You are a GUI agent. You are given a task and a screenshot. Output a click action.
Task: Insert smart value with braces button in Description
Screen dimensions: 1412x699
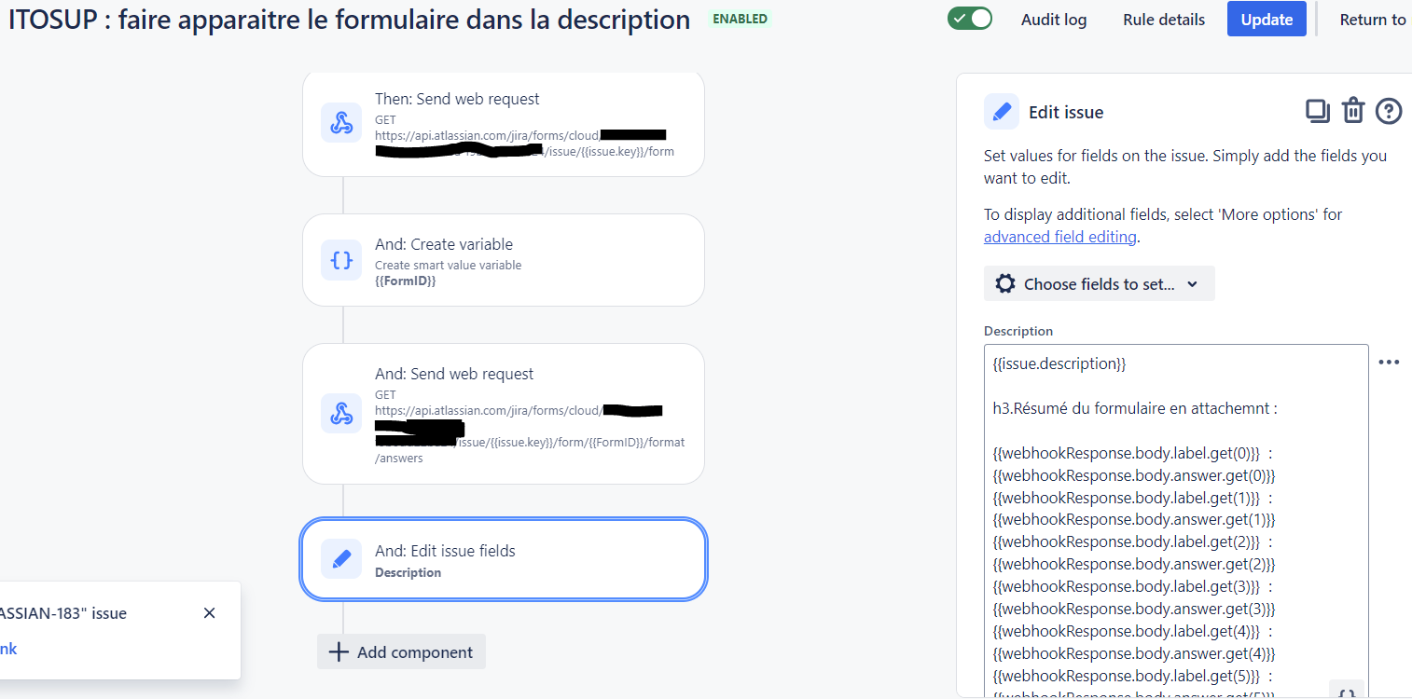point(1347,691)
